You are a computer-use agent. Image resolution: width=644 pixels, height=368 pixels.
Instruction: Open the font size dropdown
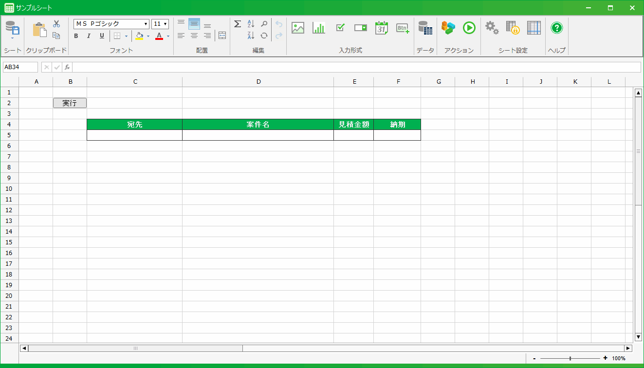160,24
